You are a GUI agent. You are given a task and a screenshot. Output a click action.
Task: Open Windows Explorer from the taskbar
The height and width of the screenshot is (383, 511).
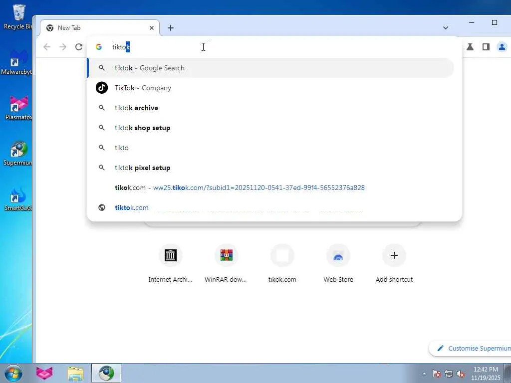(75, 373)
